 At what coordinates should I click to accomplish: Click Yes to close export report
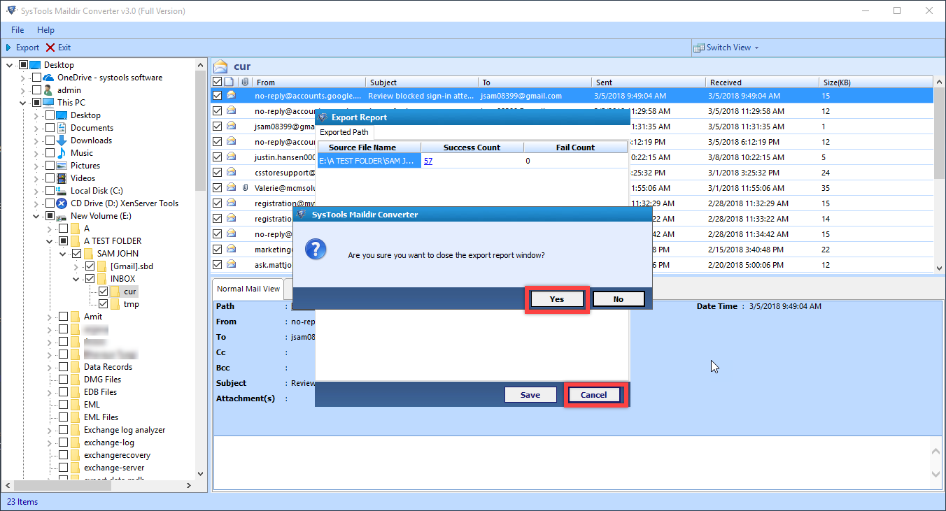click(556, 299)
